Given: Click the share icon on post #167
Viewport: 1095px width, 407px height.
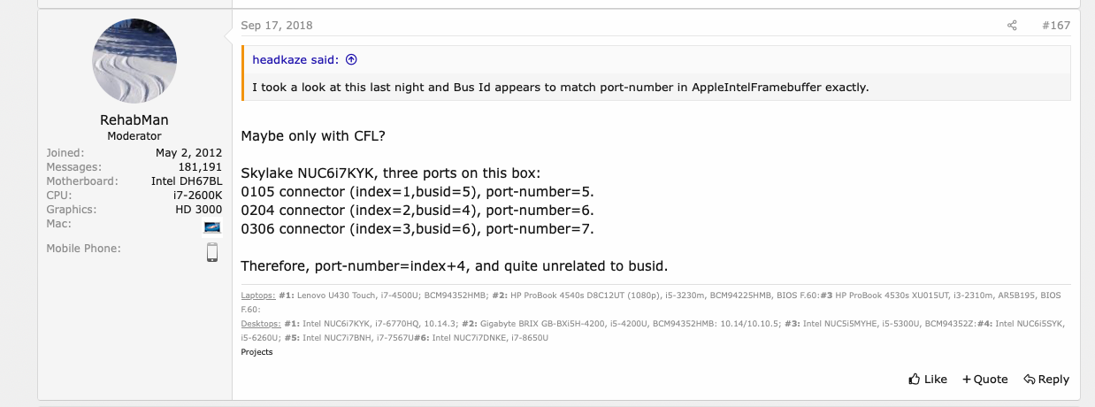Looking at the screenshot, I should click(x=1012, y=26).
